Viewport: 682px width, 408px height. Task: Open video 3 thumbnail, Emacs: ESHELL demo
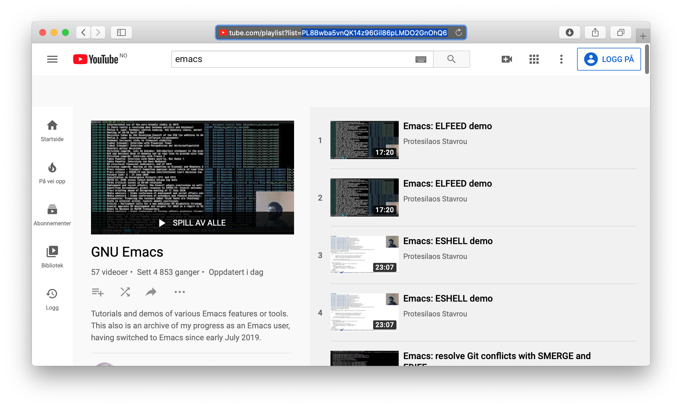(364, 255)
